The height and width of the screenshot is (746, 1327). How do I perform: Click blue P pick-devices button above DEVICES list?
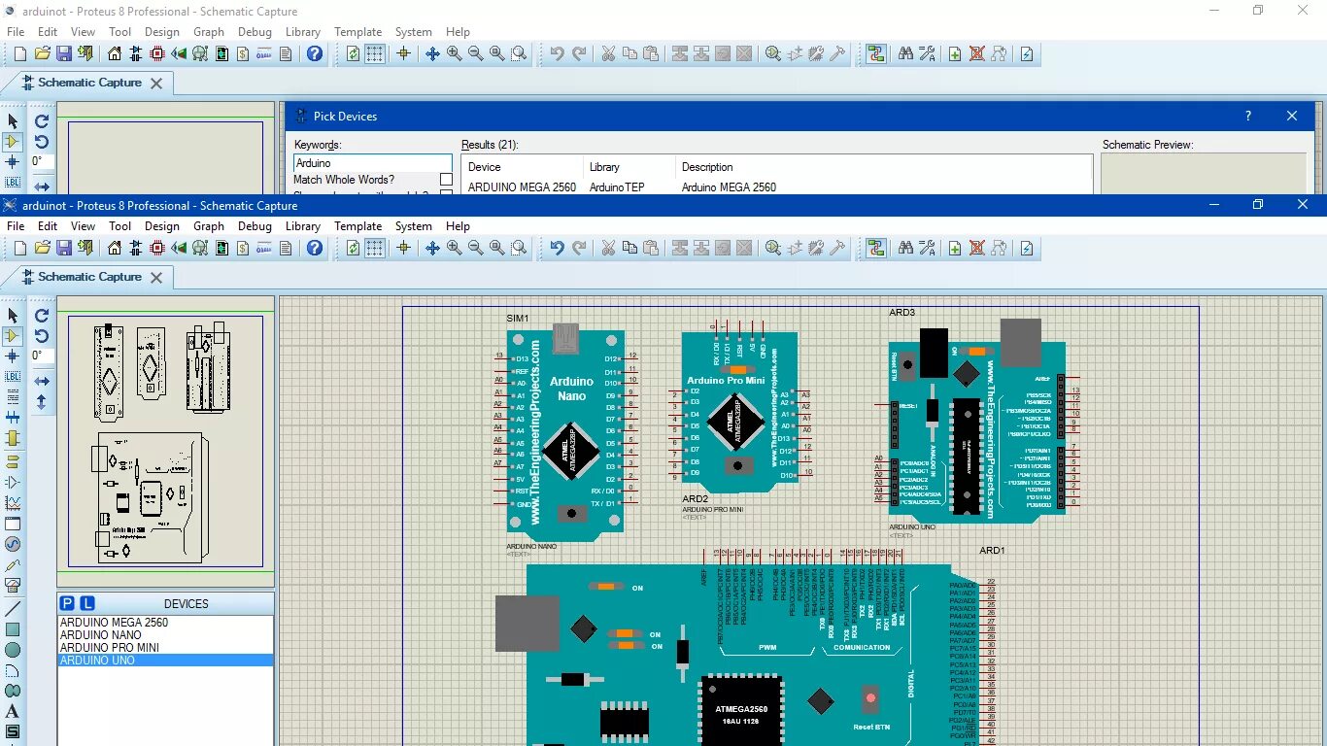(x=67, y=603)
